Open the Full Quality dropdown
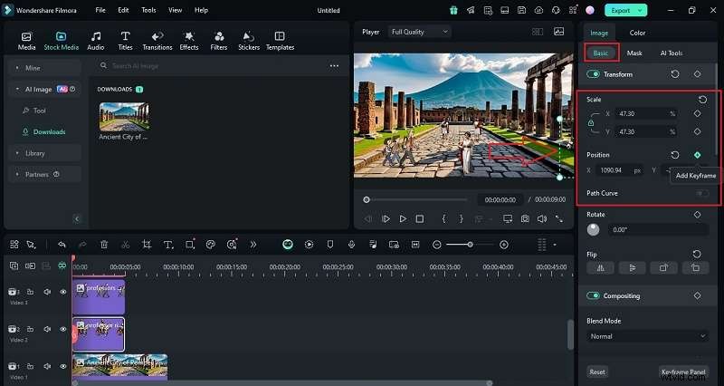This screenshot has height=386, width=724. coord(419,32)
